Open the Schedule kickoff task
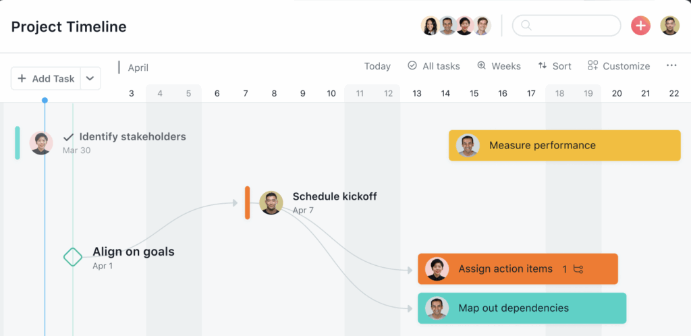Viewport: 691px width, 336px height. (x=335, y=196)
